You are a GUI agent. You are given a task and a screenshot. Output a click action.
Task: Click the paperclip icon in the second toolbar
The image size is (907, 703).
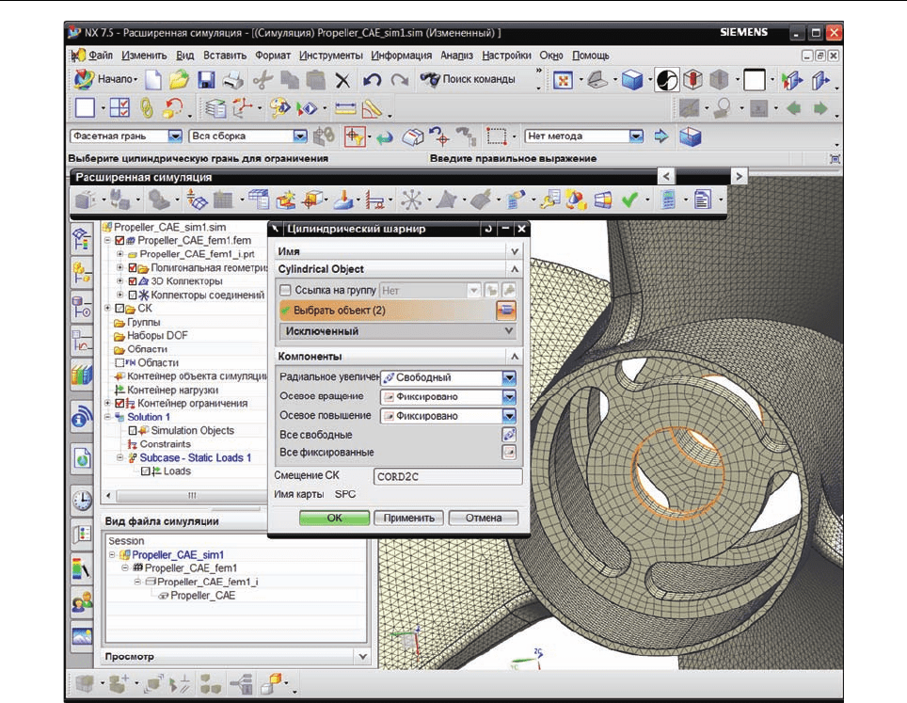147,108
